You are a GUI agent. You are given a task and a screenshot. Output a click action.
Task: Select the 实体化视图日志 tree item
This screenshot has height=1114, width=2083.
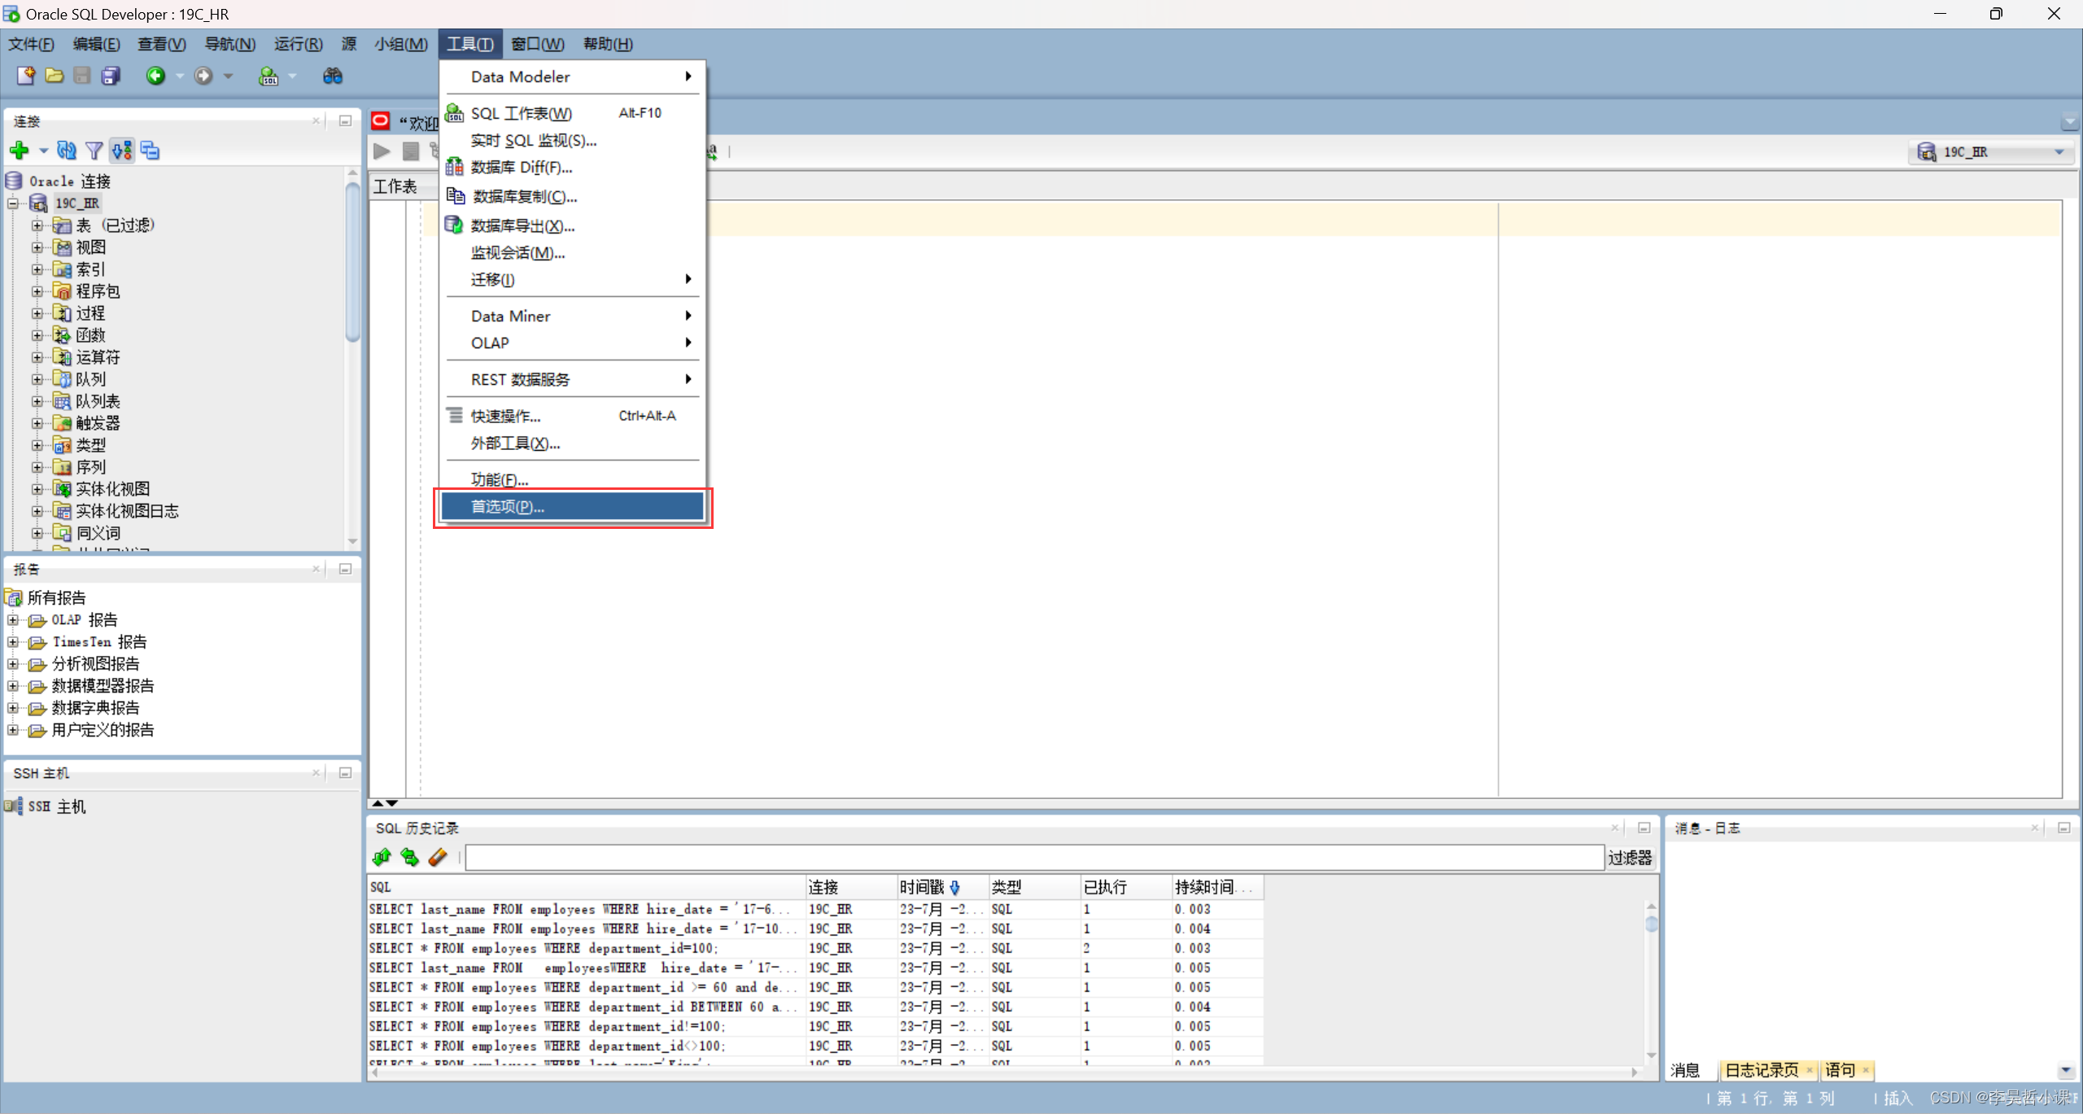[x=127, y=511]
